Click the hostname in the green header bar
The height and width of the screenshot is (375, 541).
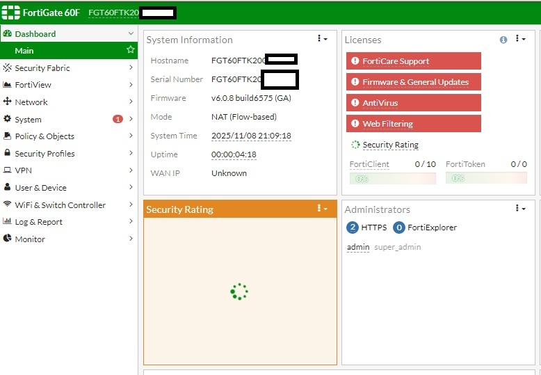coord(114,13)
